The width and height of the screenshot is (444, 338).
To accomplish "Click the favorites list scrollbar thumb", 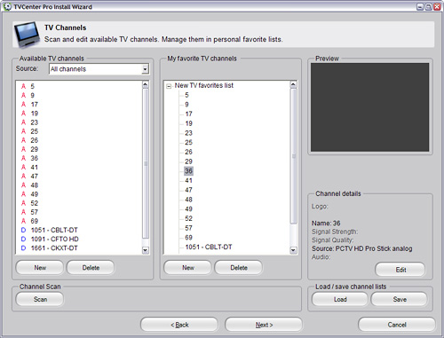I will [x=293, y=156].
